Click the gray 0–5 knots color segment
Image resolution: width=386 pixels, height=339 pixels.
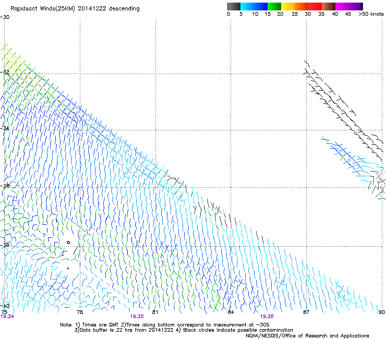pos(234,6)
